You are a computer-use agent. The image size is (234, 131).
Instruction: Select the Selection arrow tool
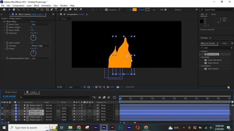pyautogui.click(x=10, y=10)
